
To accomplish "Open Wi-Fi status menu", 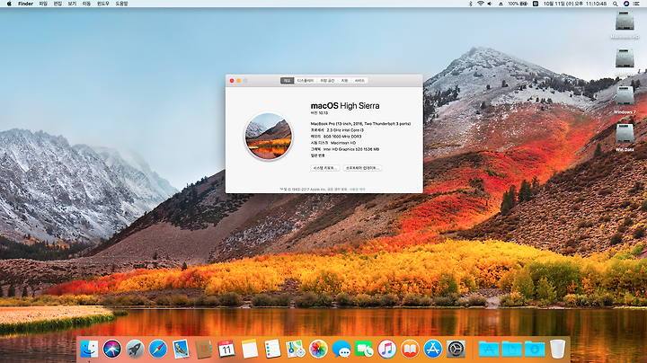I will coord(480,4).
